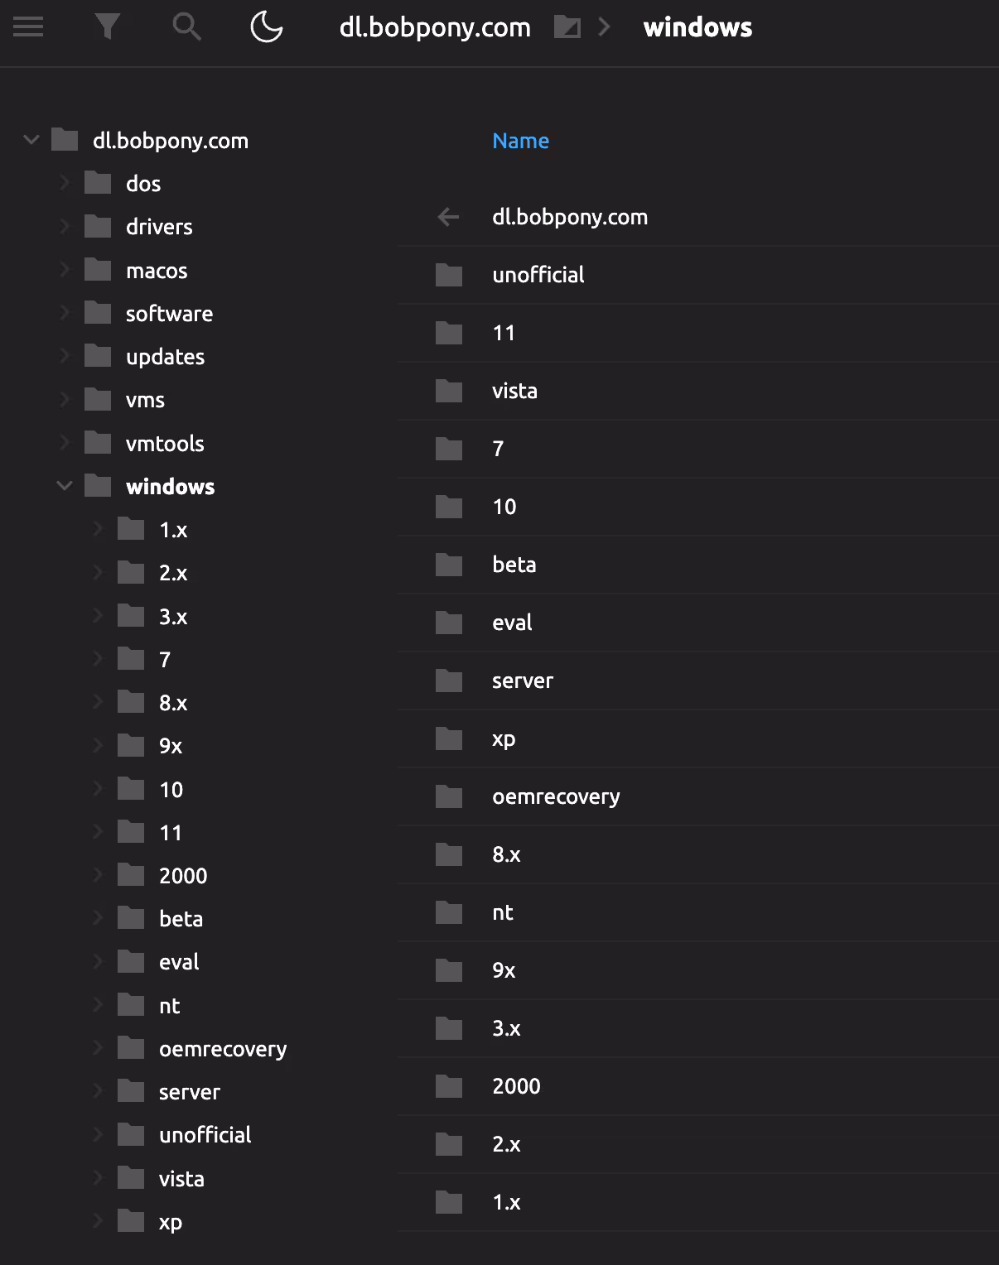
Task: Expand the drivers folder chevron
Action: (x=65, y=226)
